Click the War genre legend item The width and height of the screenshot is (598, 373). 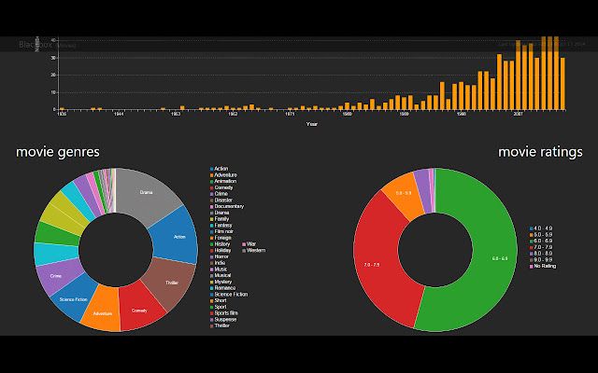[x=249, y=244]
